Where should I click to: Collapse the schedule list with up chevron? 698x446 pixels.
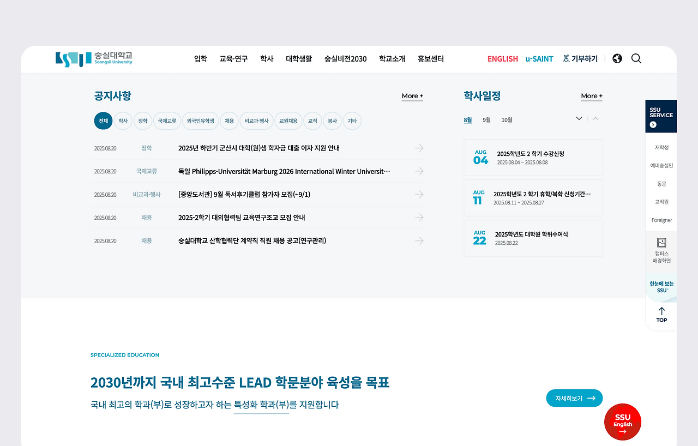pos(595,118)
